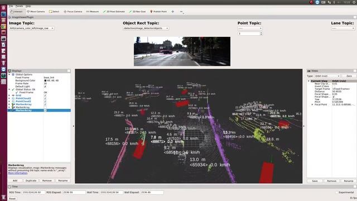Activate the Focus Camera tool

[x=73, y=11]
